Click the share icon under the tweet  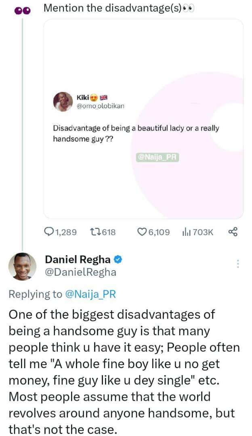coord(233,232)
